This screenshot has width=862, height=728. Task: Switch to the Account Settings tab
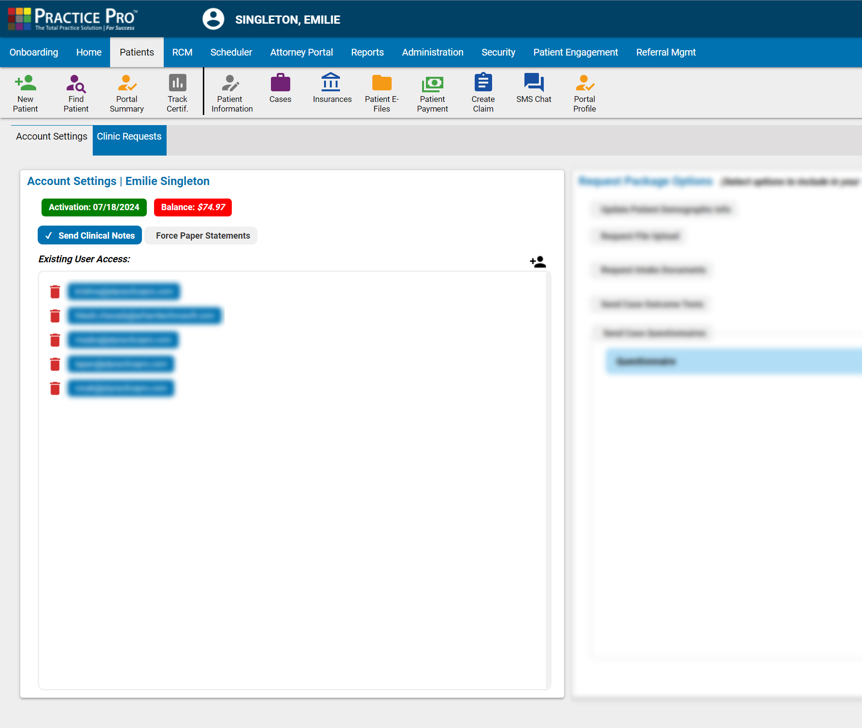(x=52, y=137)
